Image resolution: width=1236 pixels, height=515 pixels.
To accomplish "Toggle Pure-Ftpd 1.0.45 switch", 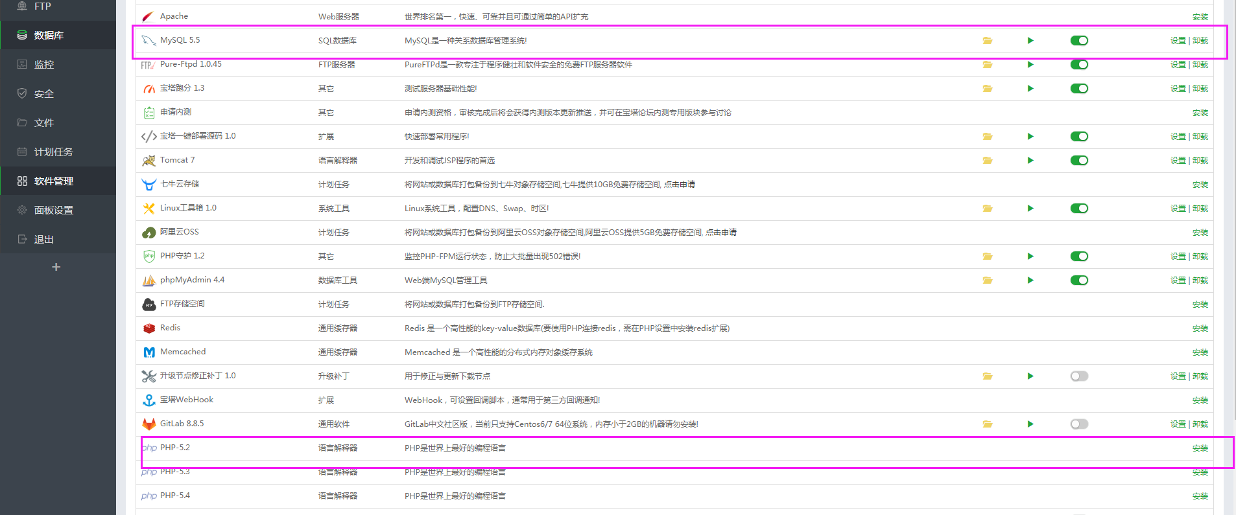I will click(x=1079, y=65).
